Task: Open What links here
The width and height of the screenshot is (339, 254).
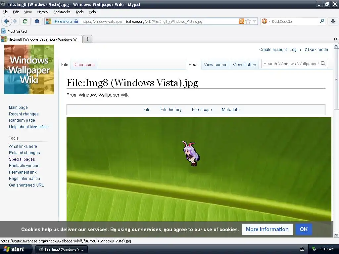Action: pos(23,146)
